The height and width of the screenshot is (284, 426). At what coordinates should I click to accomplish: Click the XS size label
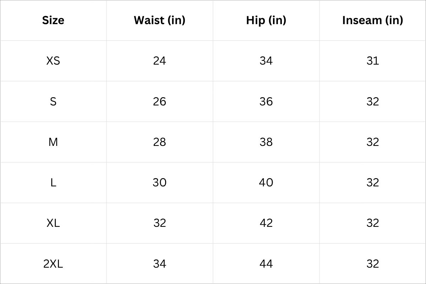point(53,61)
